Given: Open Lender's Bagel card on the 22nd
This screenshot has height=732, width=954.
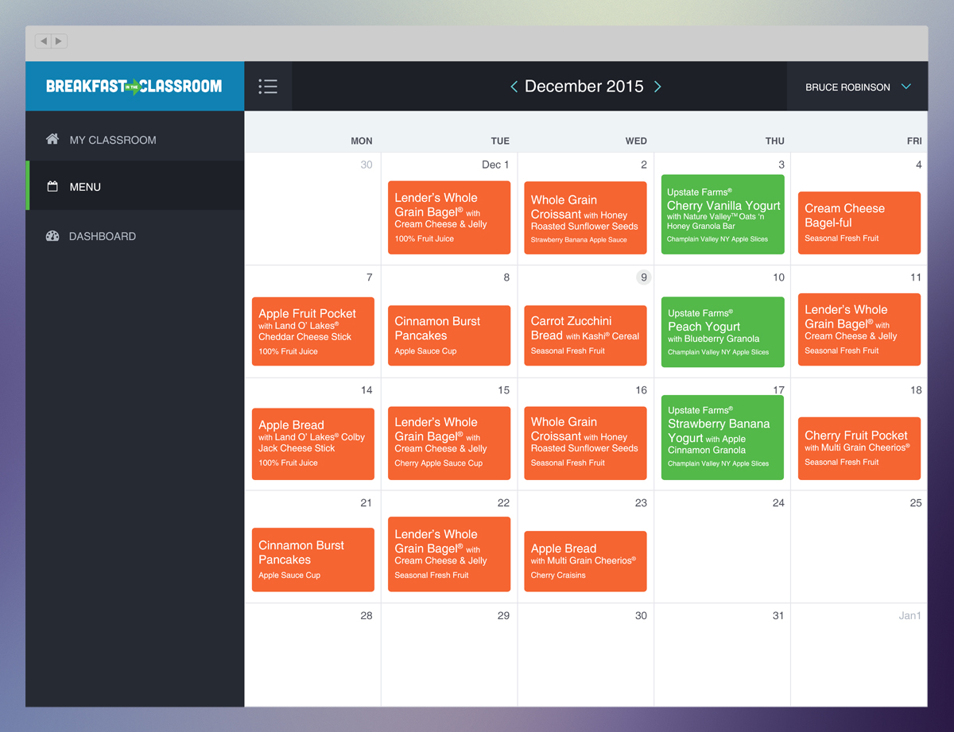Looking at the screenshot, I should coord(449,555).
